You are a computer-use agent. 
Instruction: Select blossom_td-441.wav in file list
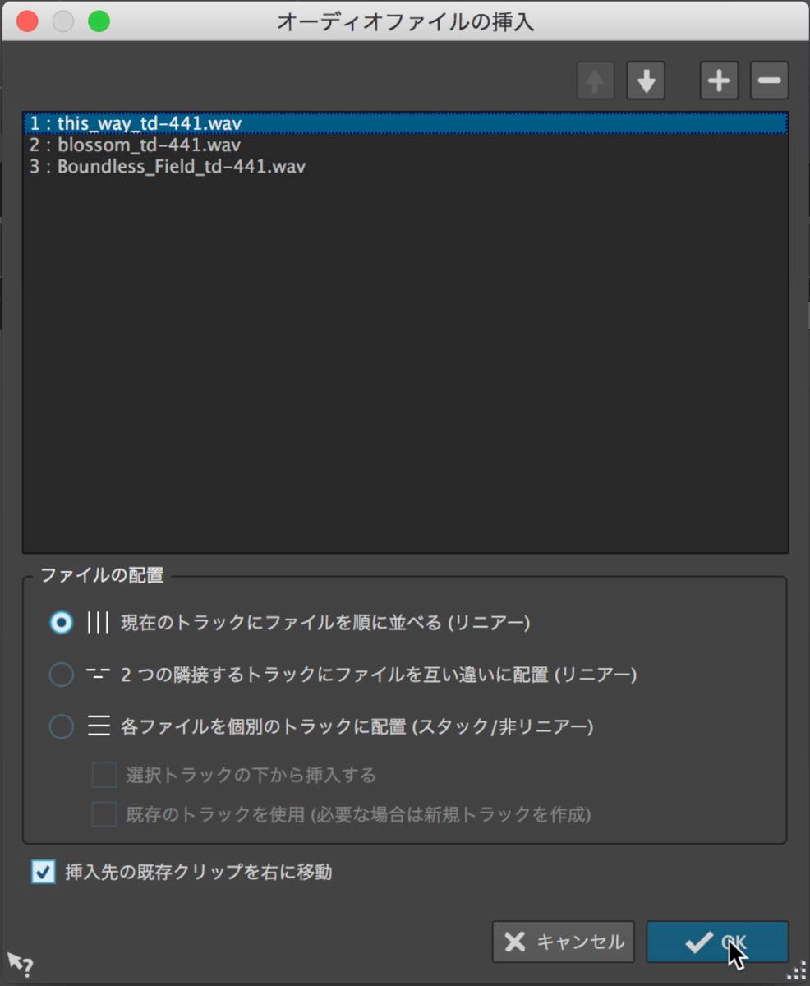point(405,145)
